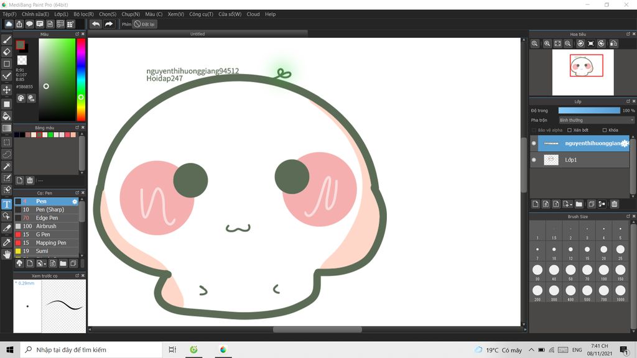Rotate the canvas left in the navigator
Screen dimensions: 637x358
click(x=580, y=44)
